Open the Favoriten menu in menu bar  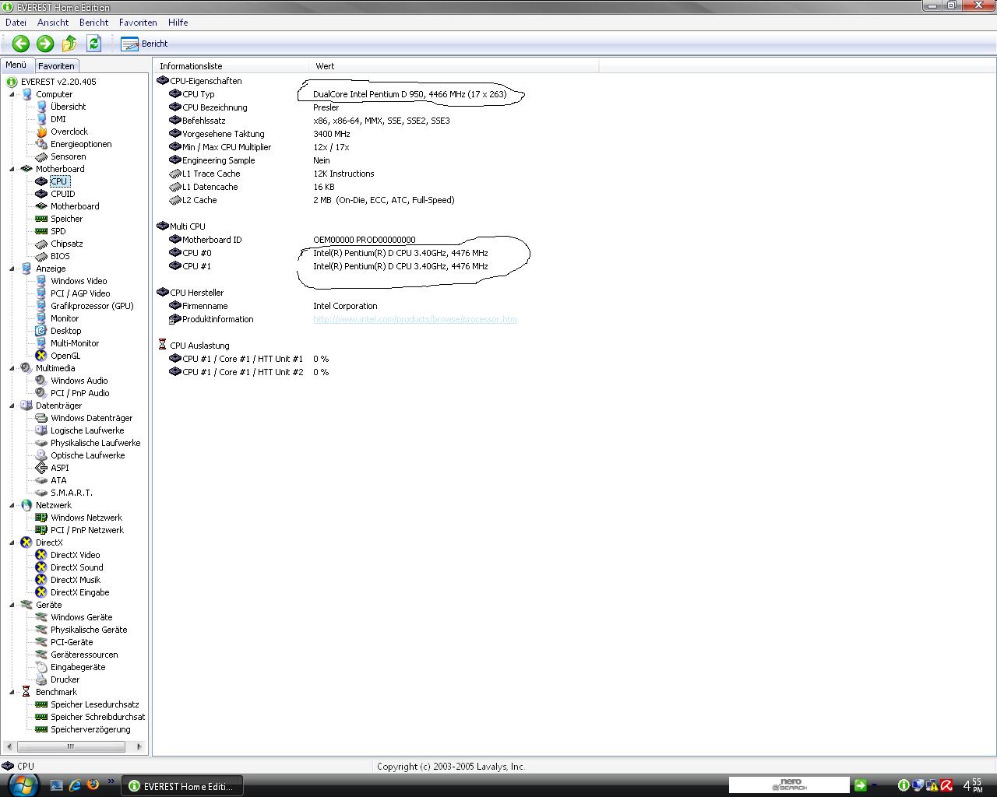(138, 23)
